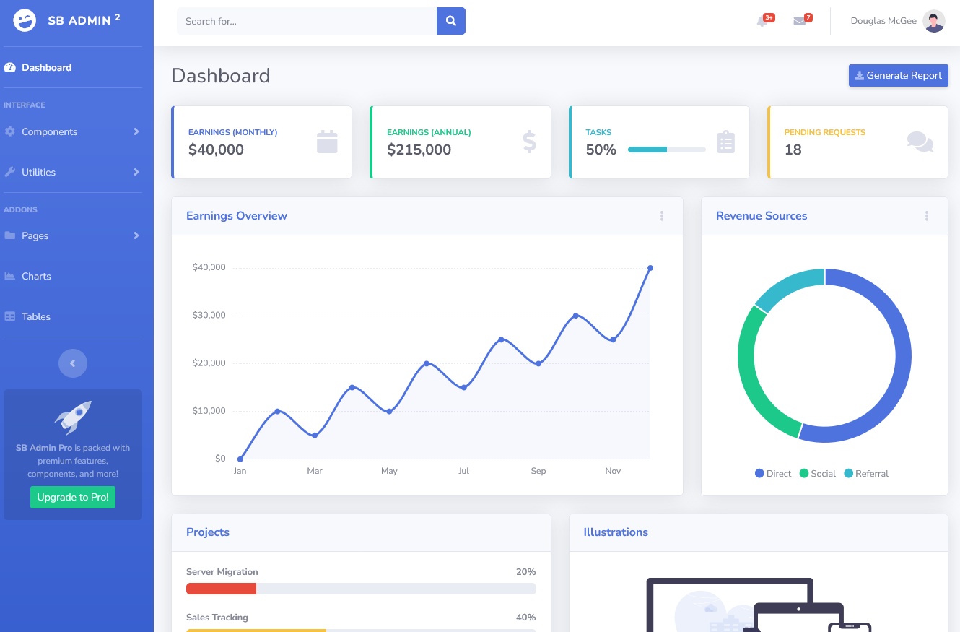Viewport: 960px width, 632px height.
Task: Click the Charts area-chart icon
Action: point(10,276)
